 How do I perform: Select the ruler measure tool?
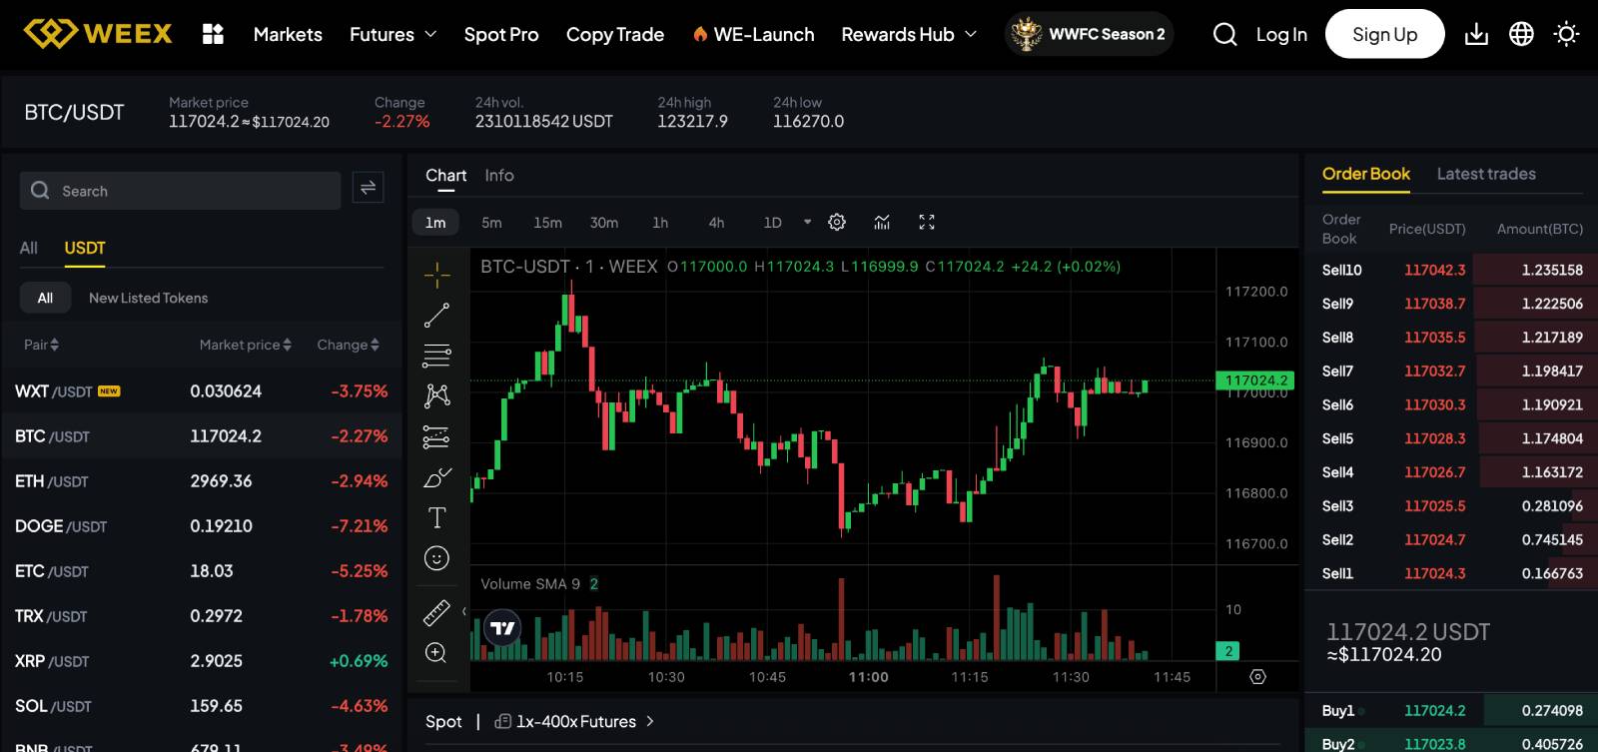tap(436, 612)
